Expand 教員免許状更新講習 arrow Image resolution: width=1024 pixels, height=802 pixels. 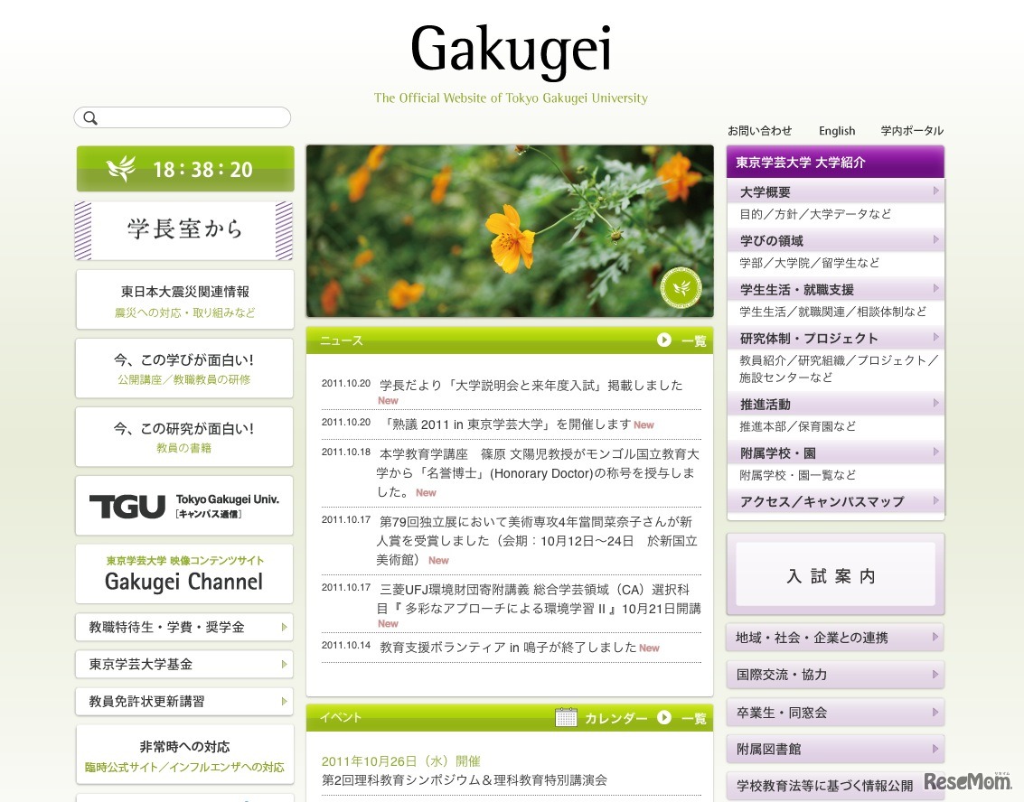click(x=284, y=702)
